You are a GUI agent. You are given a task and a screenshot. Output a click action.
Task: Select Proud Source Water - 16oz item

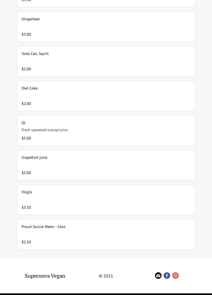43,227
